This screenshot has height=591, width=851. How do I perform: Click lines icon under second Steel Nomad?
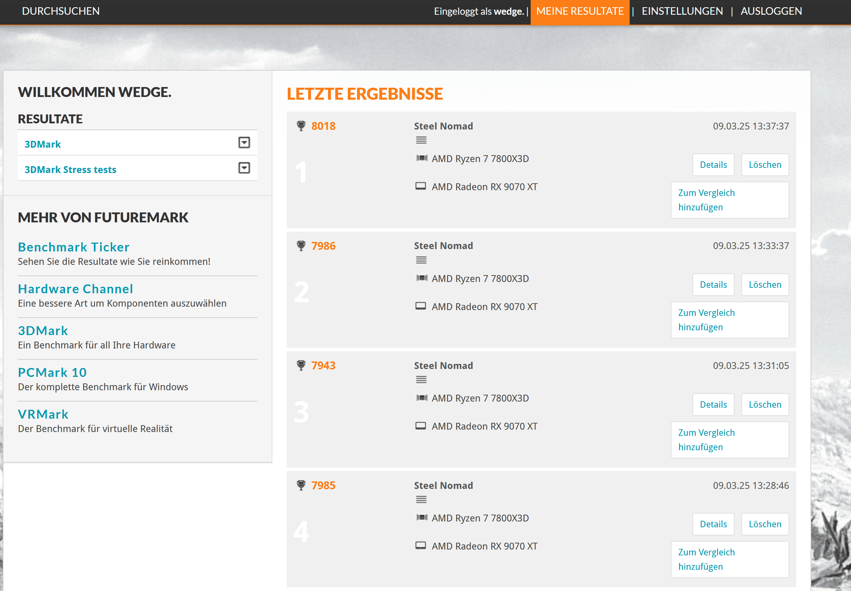421,260
